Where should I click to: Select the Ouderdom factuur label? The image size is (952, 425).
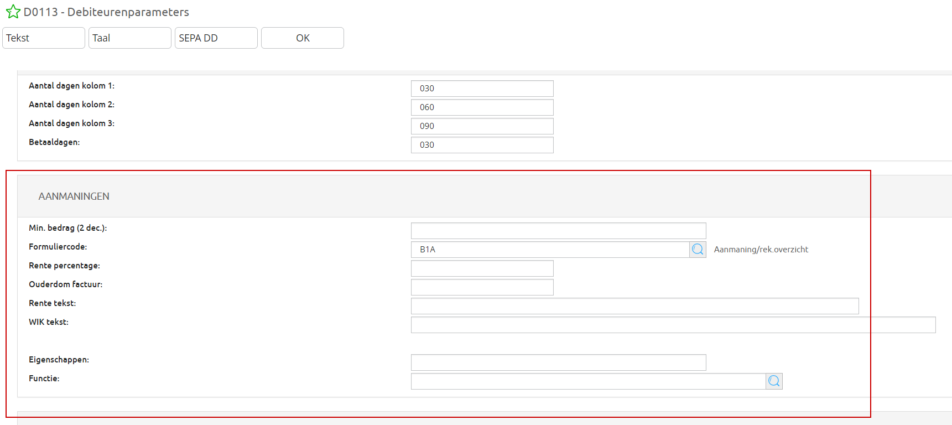[66, 284]
